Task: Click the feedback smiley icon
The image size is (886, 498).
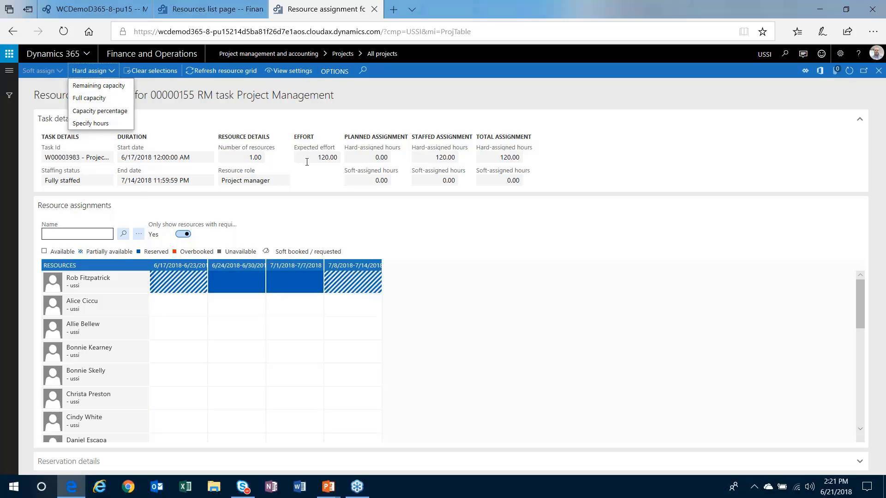Action: 821,53
